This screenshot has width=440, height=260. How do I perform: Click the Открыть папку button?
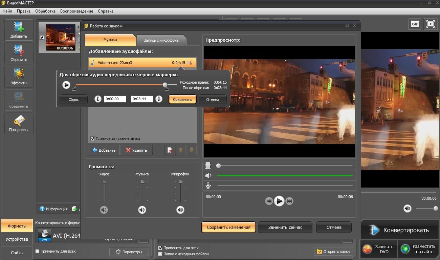coord(333,252)
